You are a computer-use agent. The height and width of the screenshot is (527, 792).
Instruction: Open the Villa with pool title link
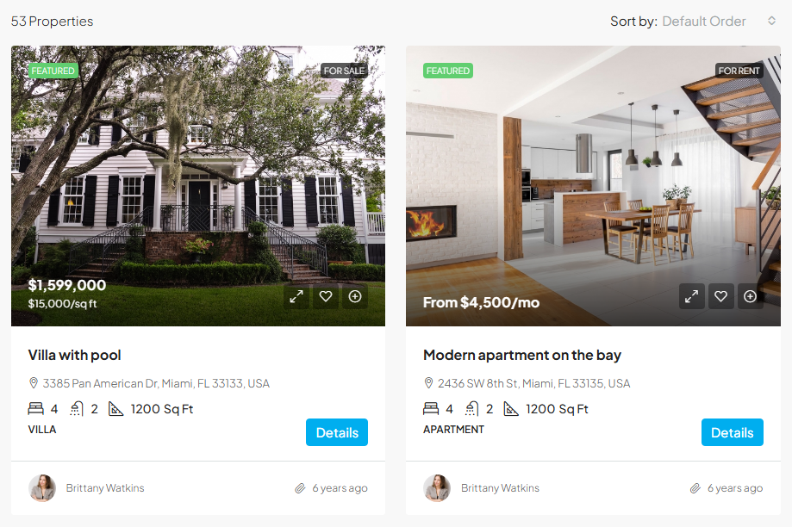coord(74,355)
